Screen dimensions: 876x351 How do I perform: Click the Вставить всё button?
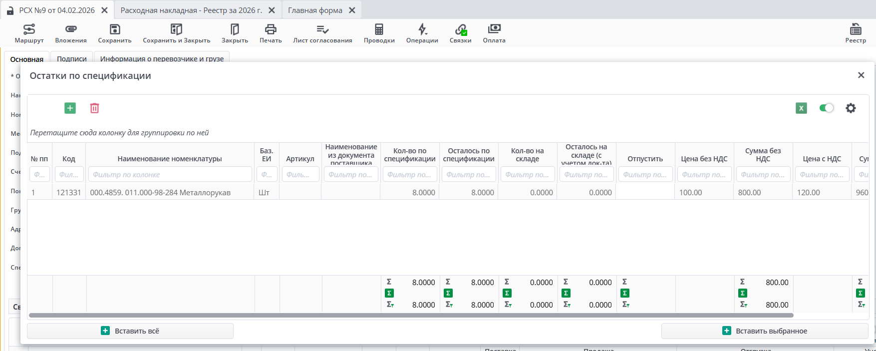pyautogui.click(x=130, y=331)
